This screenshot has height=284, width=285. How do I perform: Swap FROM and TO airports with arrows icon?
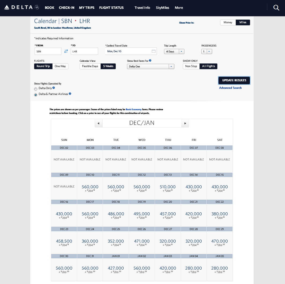click(x=66, y=51)
